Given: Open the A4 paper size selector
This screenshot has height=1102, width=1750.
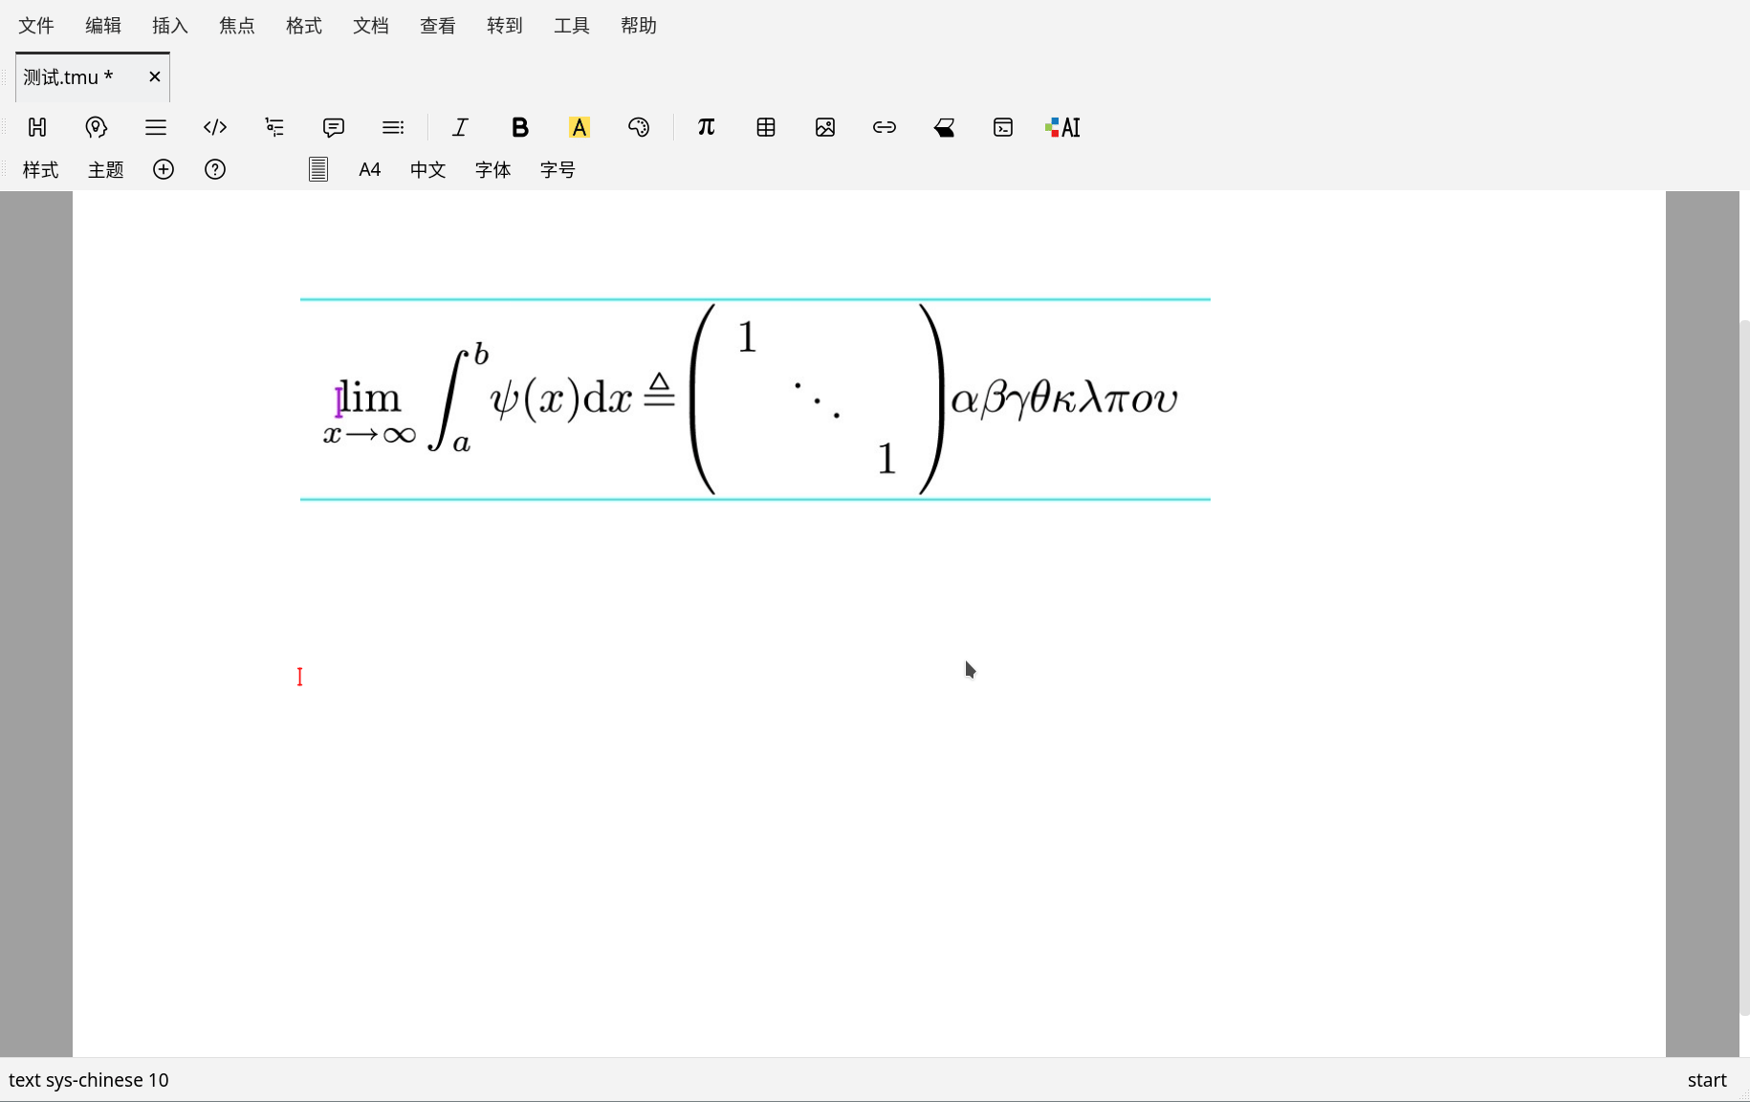Looking at the screenshot, I should coord(369,169).
